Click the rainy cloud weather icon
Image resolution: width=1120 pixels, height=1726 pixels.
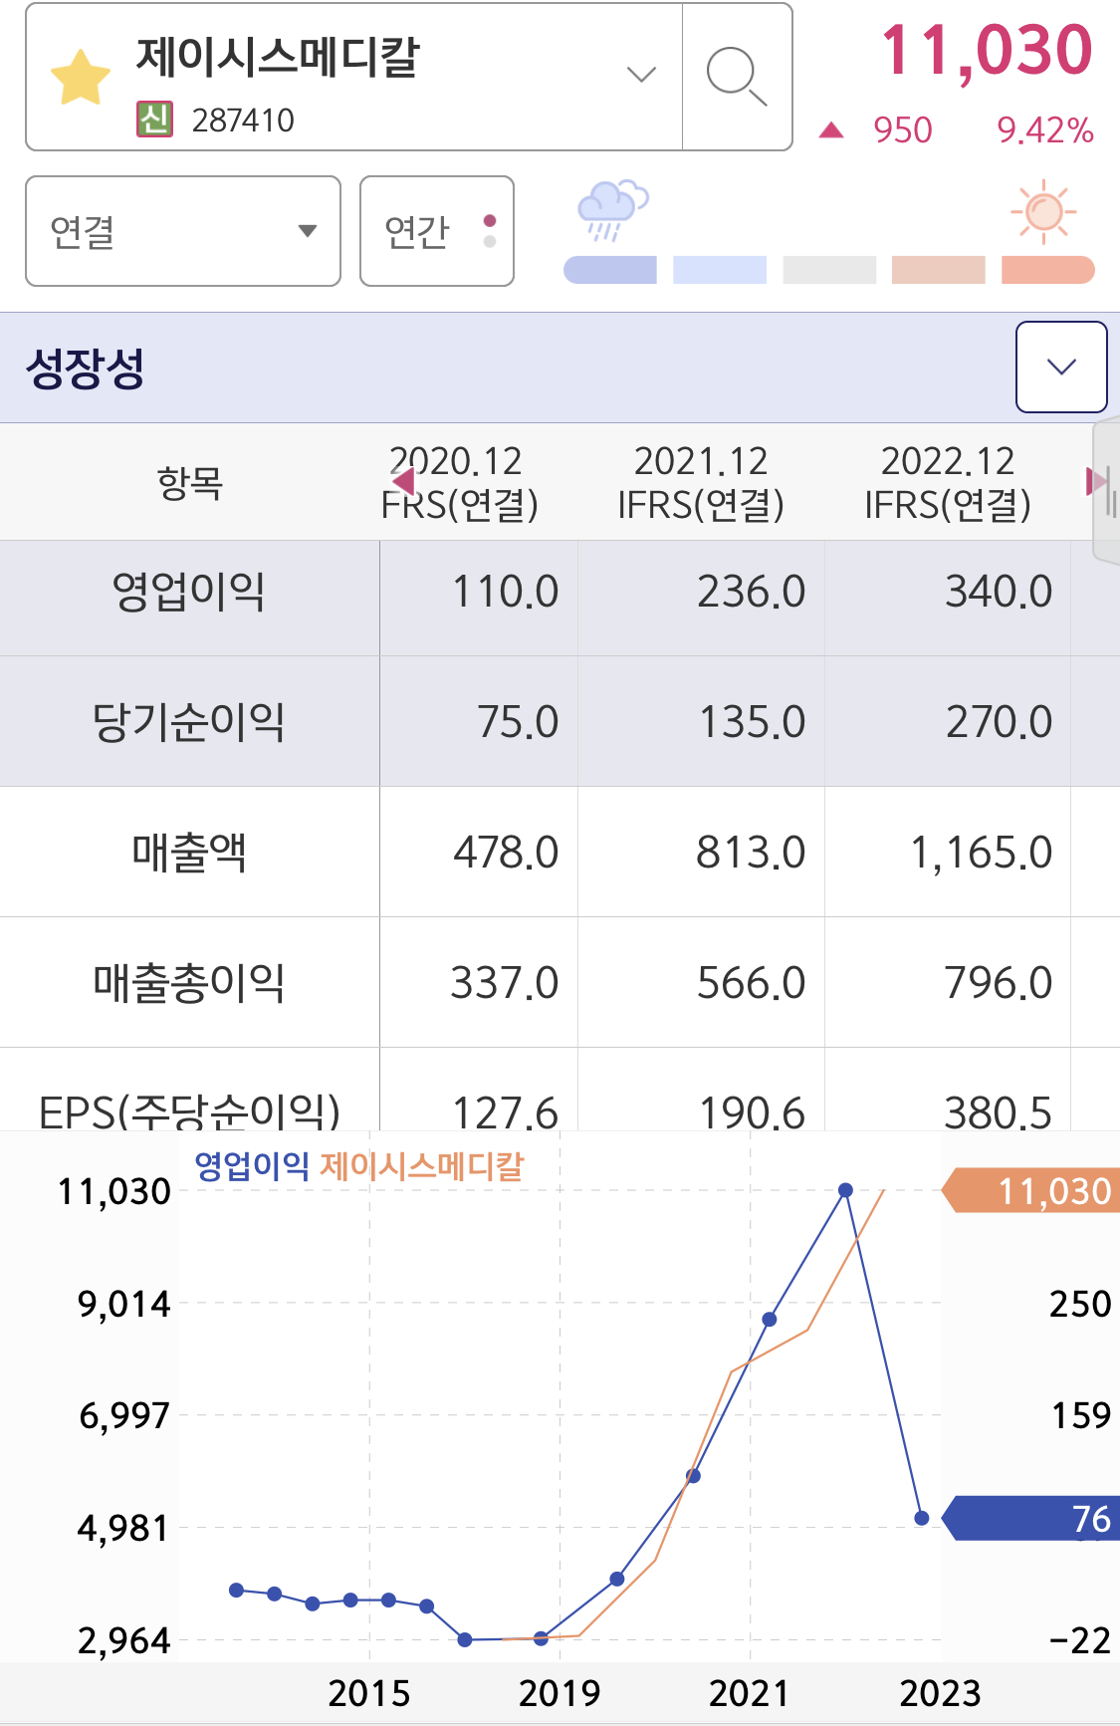click(x=612, y=210)
